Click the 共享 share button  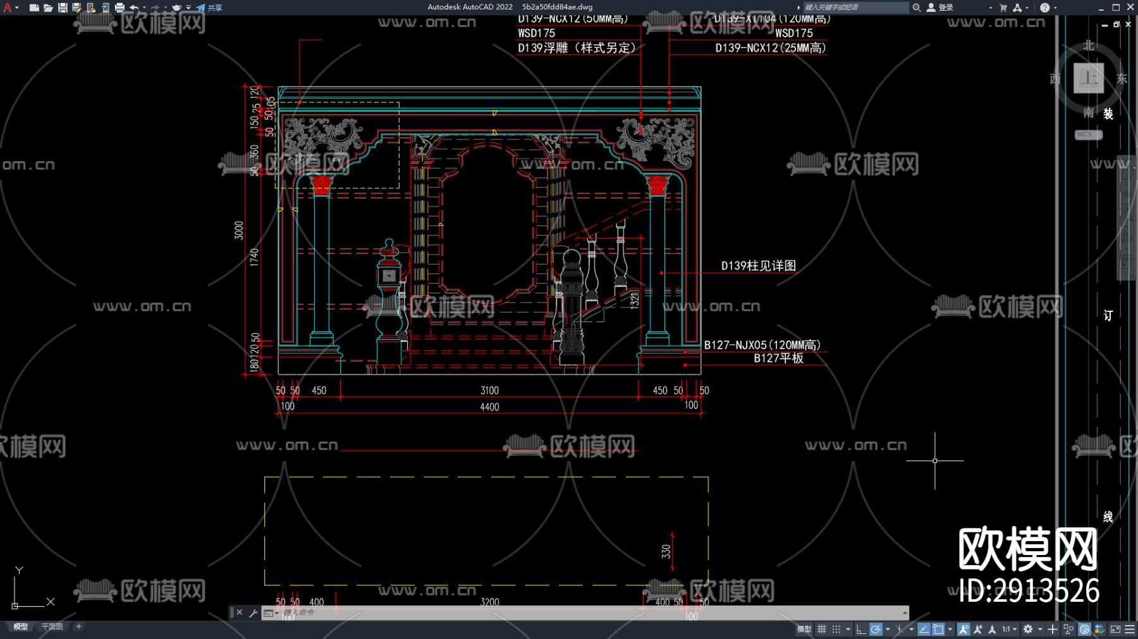pyautogui.click(x=210, y=8)
